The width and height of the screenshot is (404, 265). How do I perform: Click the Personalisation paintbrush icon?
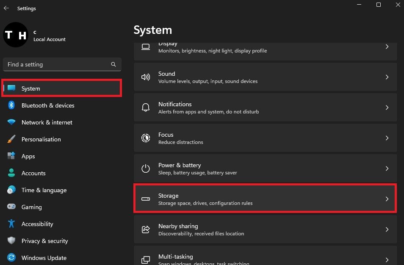(x=11, y=139)
